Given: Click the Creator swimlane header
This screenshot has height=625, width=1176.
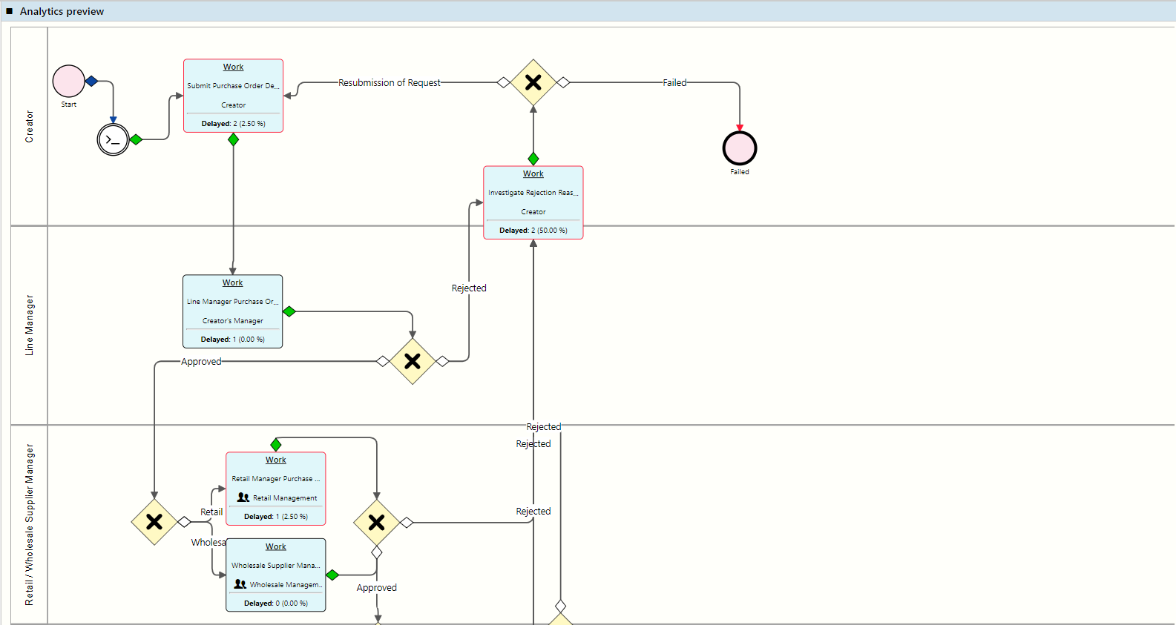Looking at the screenshot, I should (x=30, y=126).
